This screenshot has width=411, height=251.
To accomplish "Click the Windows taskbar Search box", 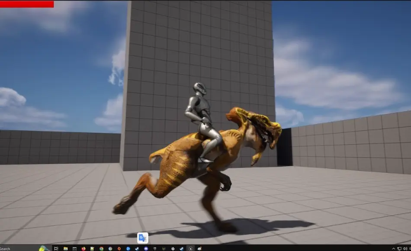I will click(25, 249).
